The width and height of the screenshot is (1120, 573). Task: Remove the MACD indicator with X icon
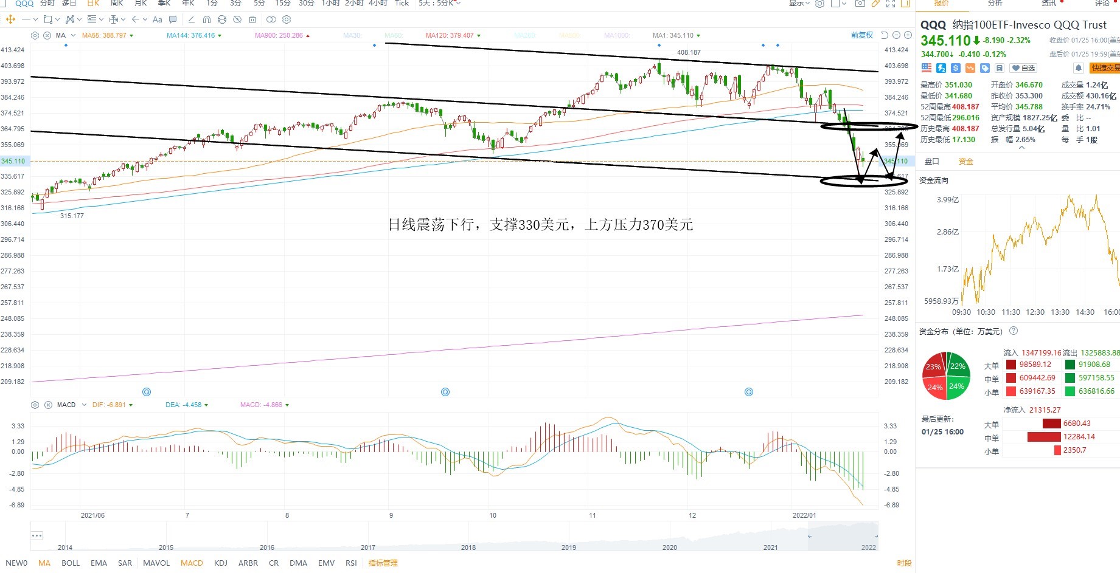pos(48,405)
